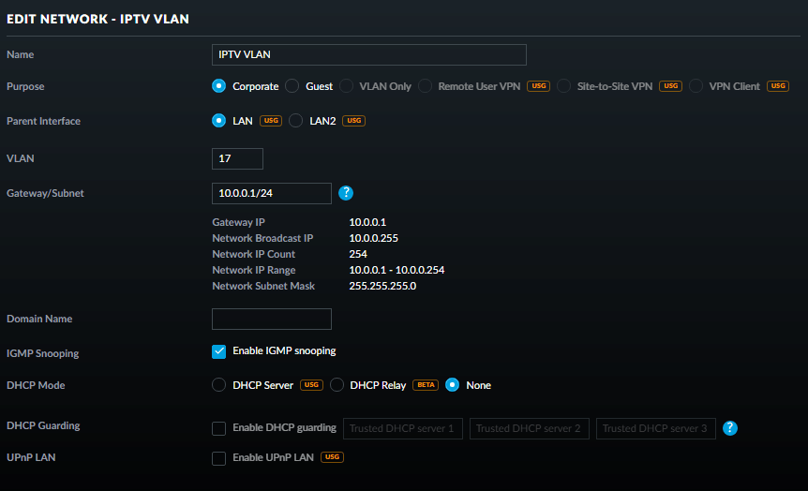Select the Guest purpose radio button
The width and height of the screenshot is (808, 491).
coord(292,86)
